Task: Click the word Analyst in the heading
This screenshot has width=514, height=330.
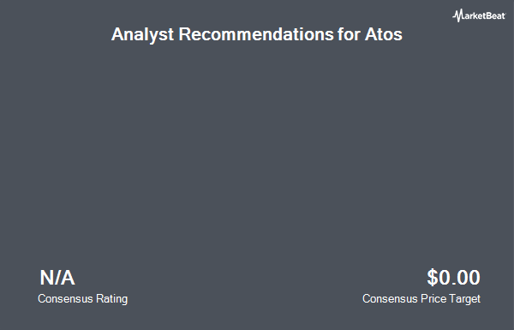Action: [142, 35]
